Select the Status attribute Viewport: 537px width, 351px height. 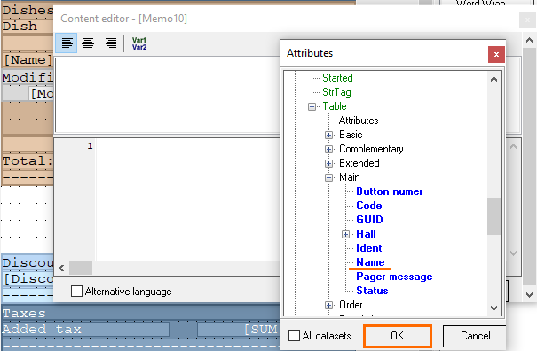point(372,291)
